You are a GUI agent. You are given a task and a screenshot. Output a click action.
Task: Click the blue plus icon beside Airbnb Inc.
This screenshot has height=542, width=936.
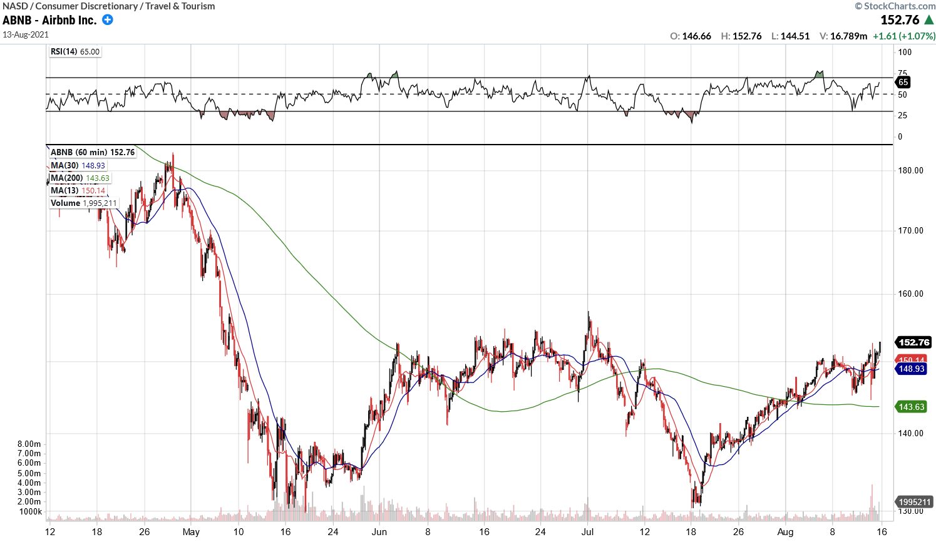pyautogui.click(x=108, y=19)
